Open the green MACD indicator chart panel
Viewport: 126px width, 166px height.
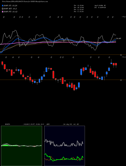(x=21, y=146)
